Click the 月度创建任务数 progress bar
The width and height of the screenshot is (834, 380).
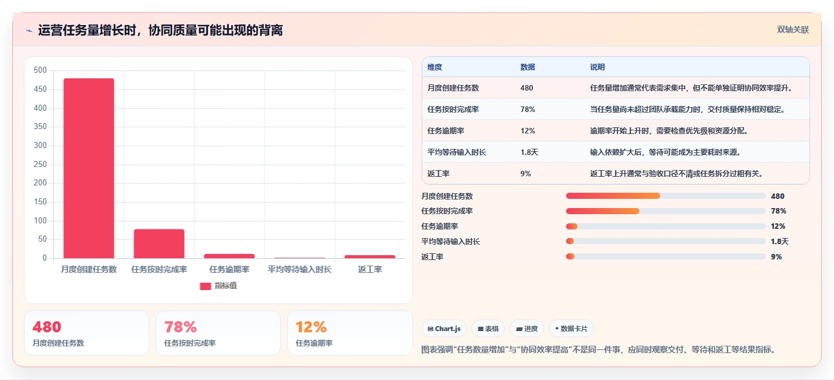[666, 196]
